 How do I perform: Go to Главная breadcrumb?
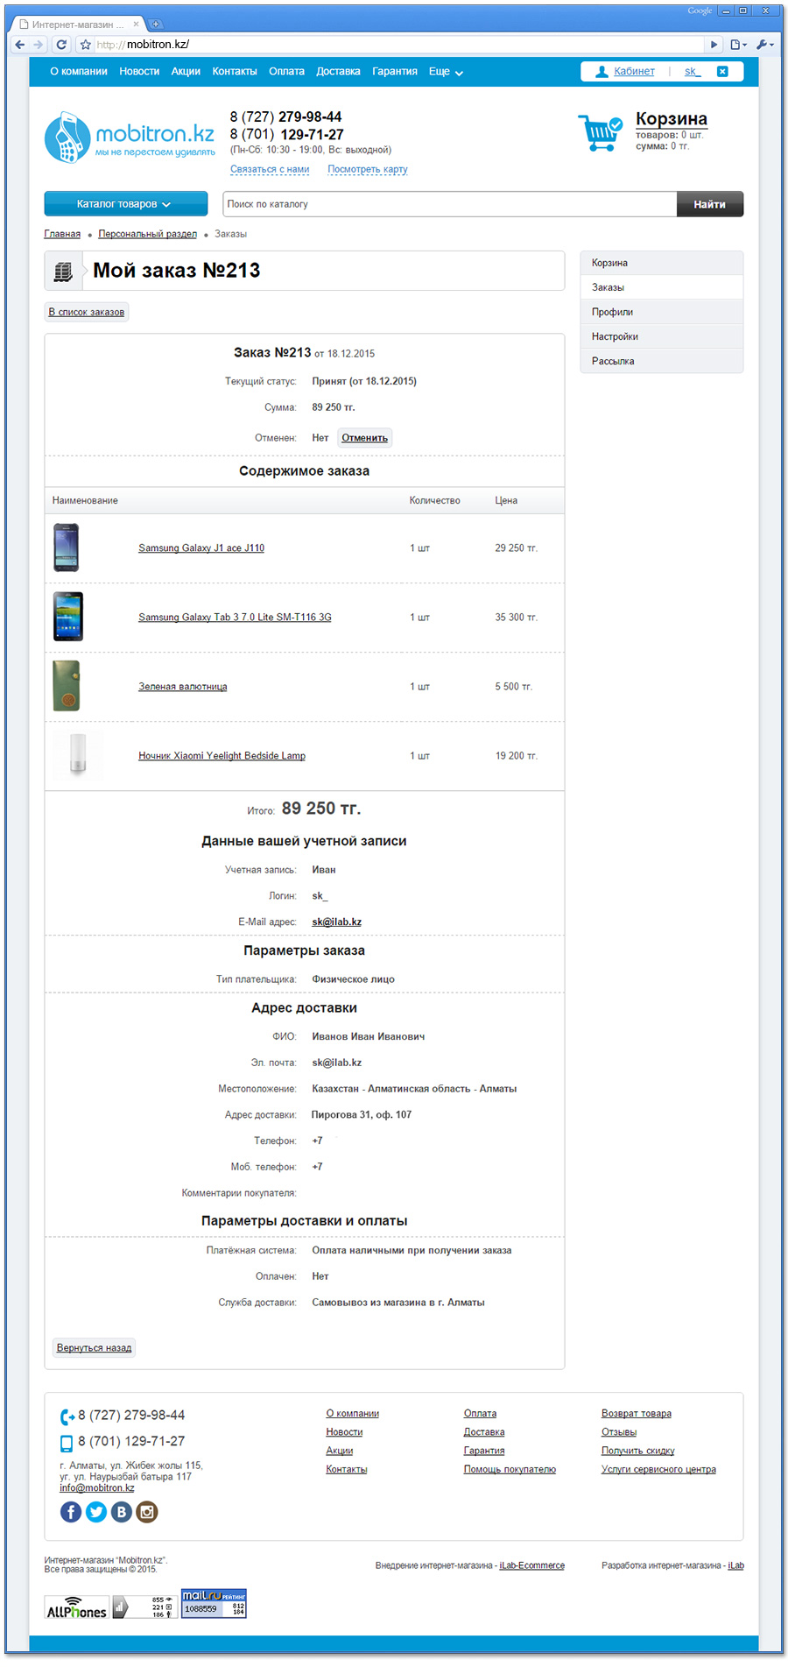tap(62, 234)
